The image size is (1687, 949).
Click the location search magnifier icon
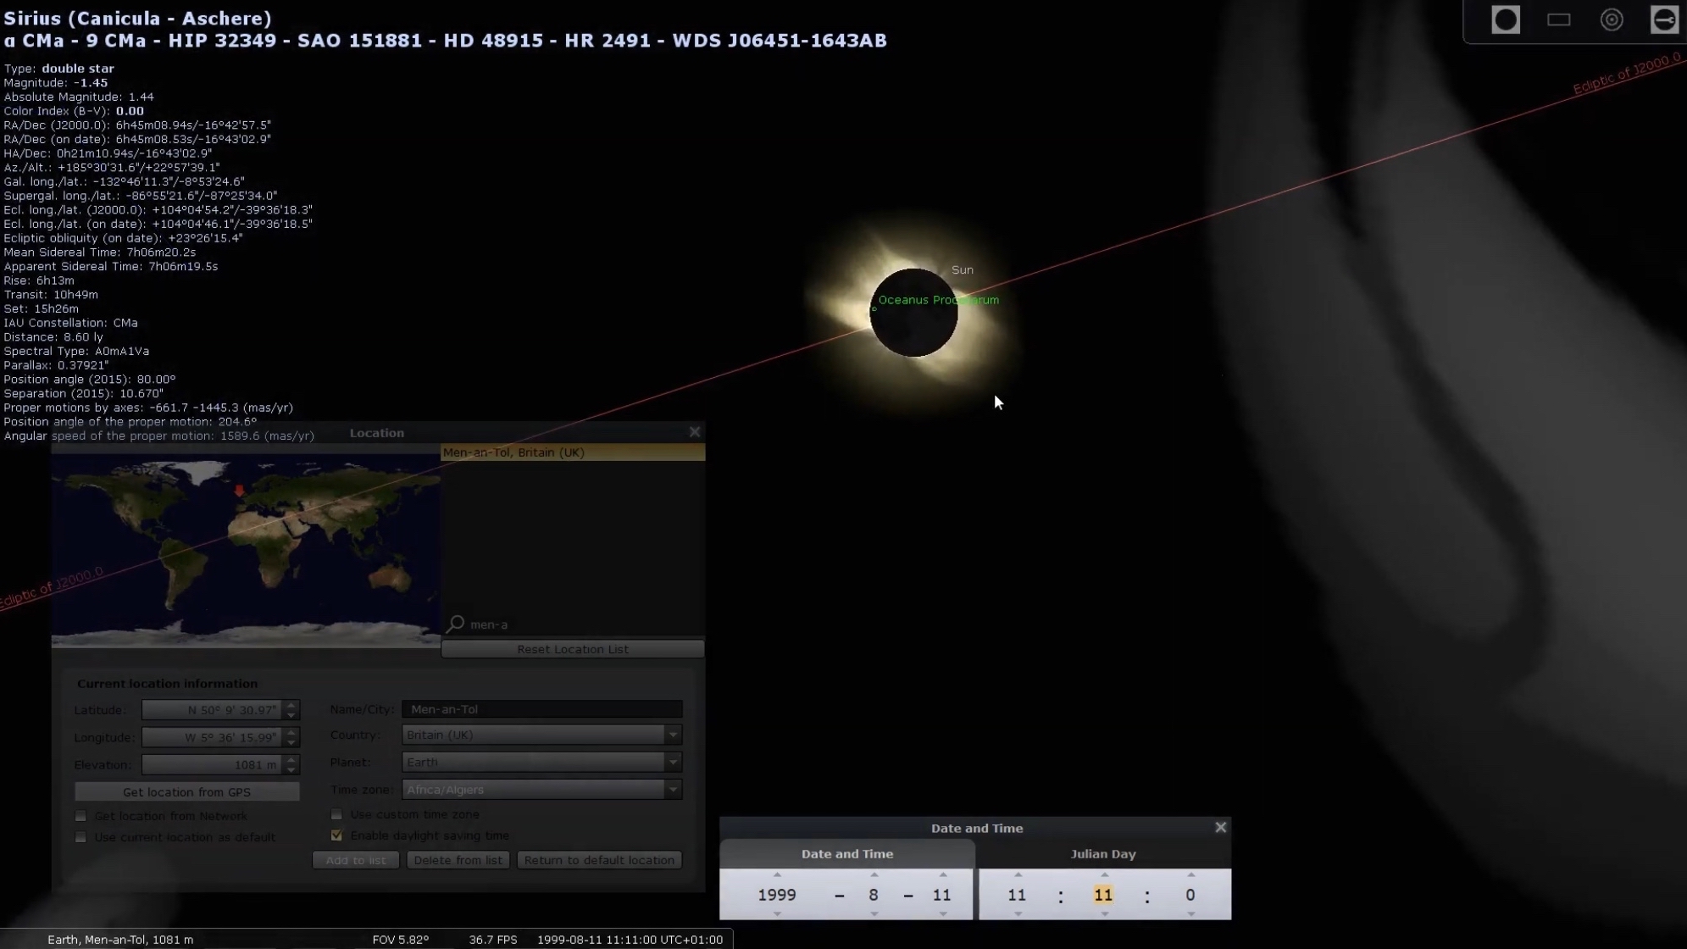[x=456, y=624]
